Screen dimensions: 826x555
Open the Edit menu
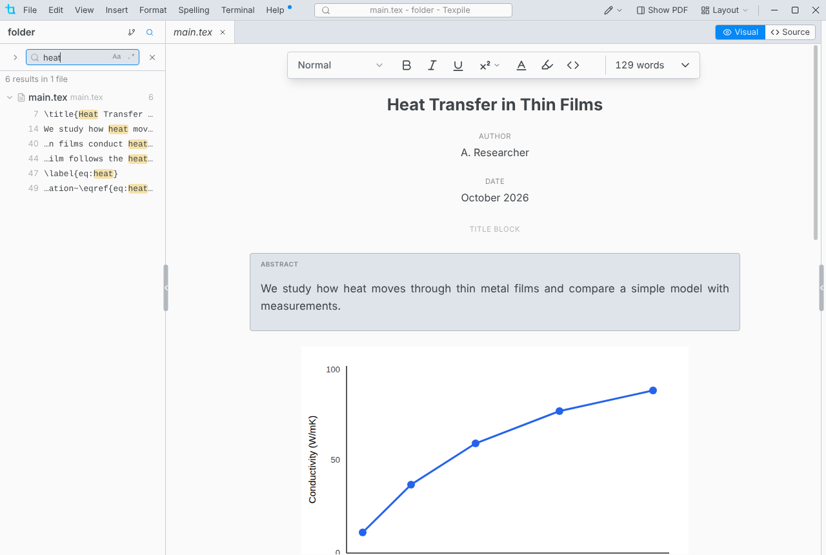click(x=55, y=10)
